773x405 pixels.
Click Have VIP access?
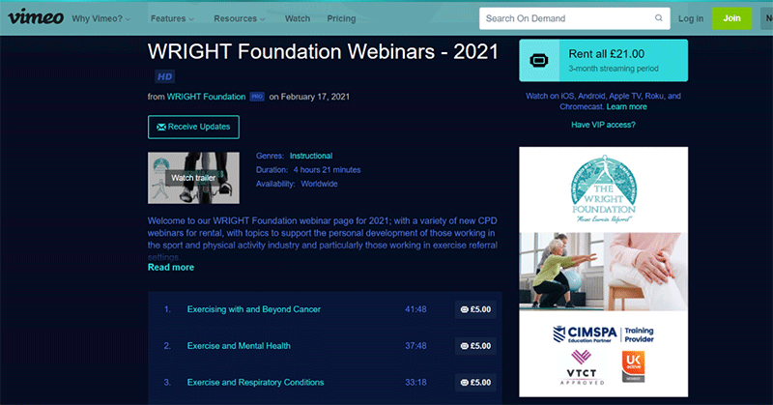point(603,125)
